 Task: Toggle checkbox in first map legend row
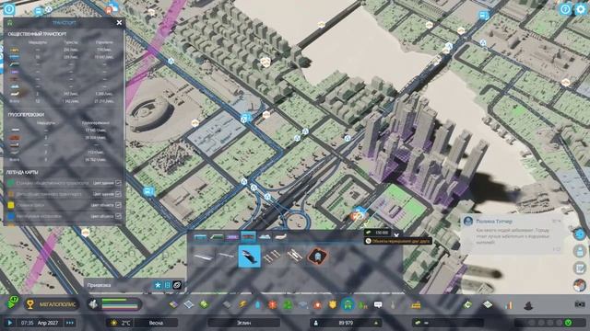click(x=118, y=183)
